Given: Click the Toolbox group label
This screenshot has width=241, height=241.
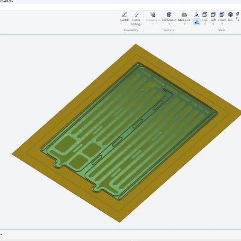Looking at the screenshot, I should pos(168,30).
